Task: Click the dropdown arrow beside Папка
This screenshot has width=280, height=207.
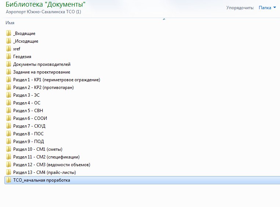Action: pos(274,7)
